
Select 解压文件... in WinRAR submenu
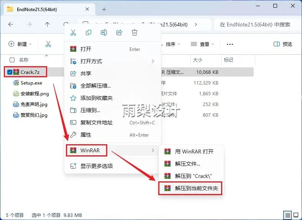[x=191, y=164]
